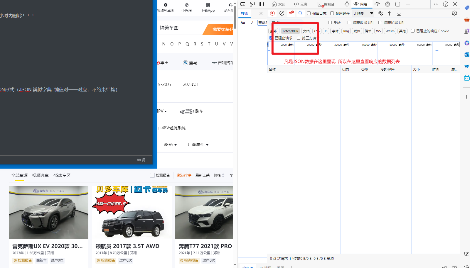Image resolution: width=470 pixels, height=268 pixels.
Task: Clear the network log
Action: click(282, 13)
